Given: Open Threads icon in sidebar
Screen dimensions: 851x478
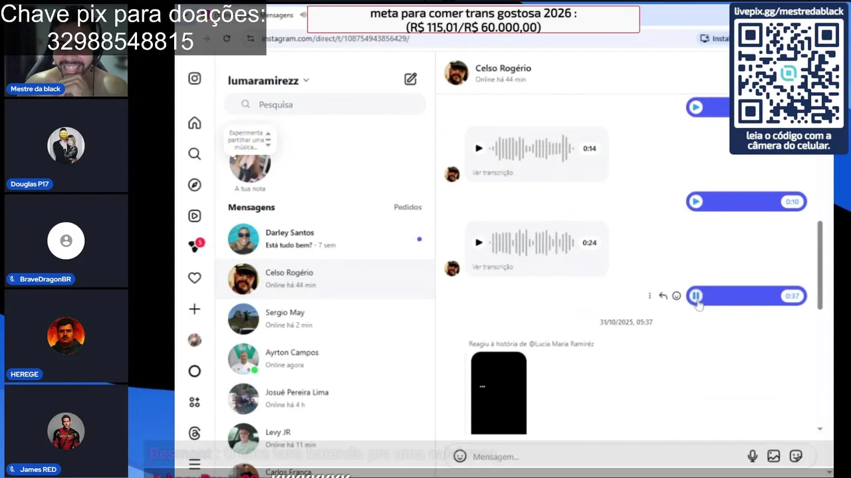Looking at the screenshot, I should 194,434.
